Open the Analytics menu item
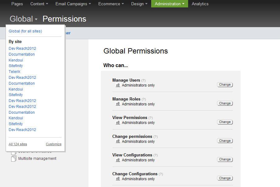This screenshot has width=280, height=187. pos(200,4)
